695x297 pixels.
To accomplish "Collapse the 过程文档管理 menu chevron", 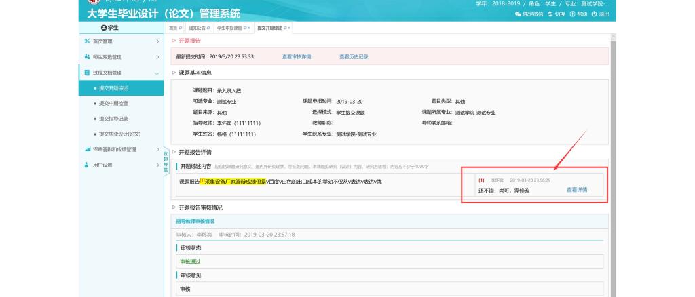I will (x=157, y=73).
